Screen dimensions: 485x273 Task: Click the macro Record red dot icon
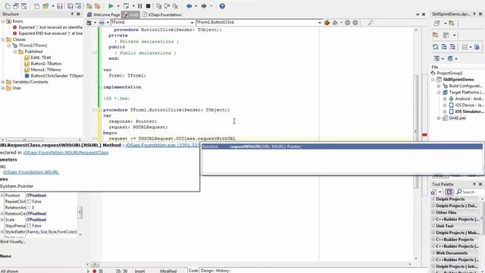pos(94,271)
